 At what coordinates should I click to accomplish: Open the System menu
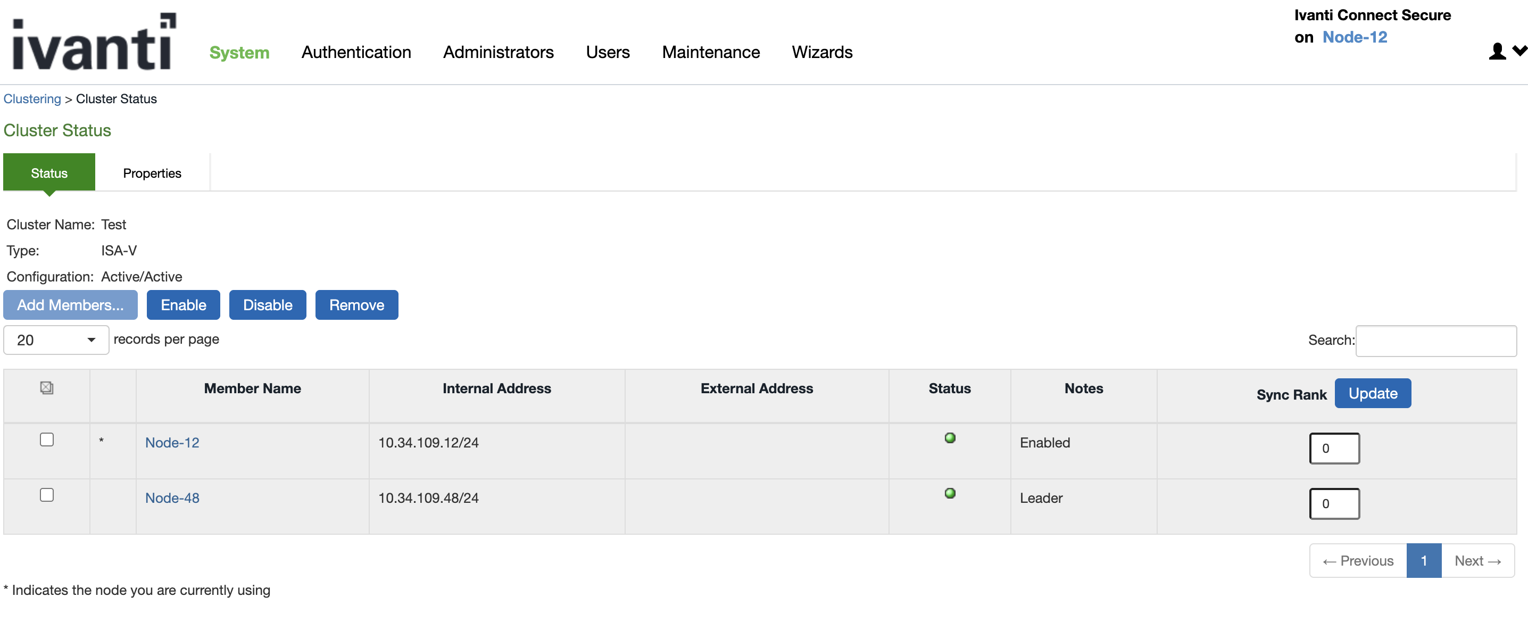pos(239,53)
